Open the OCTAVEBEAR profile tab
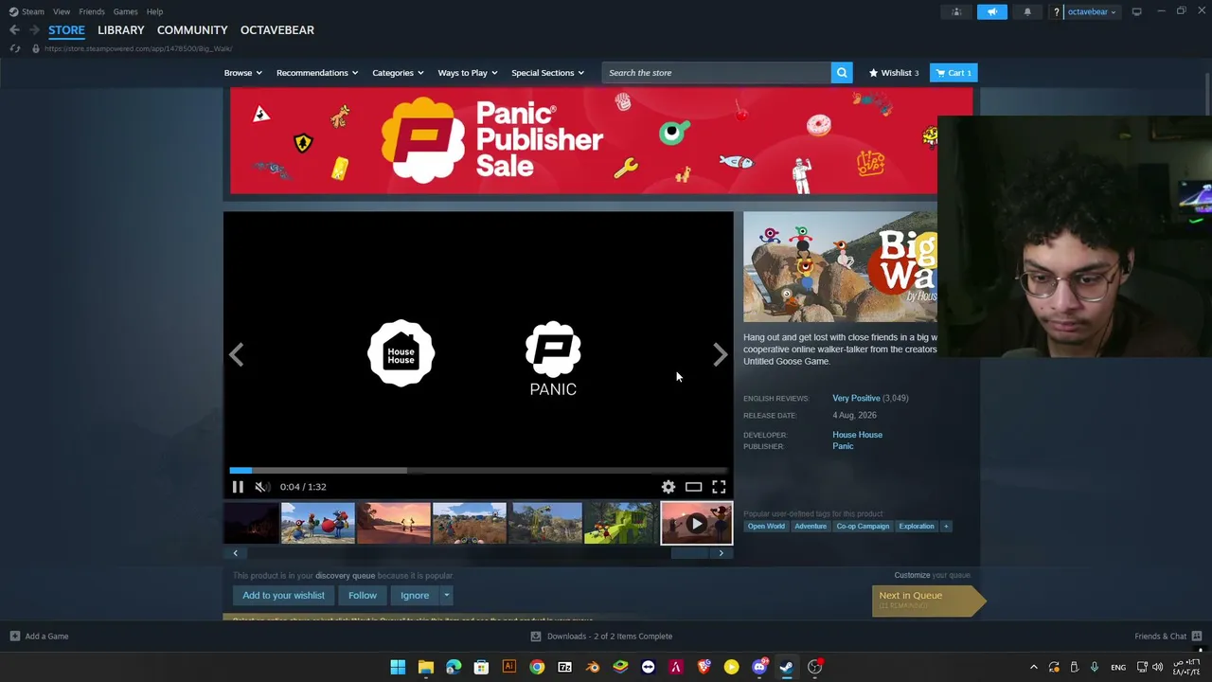This screenshot has height=682, width=1212. (277, 30)
